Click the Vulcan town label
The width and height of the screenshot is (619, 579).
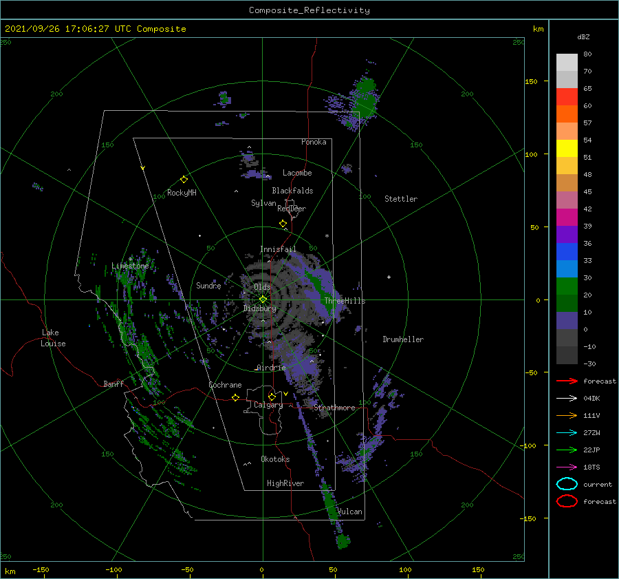click(350, 512)
